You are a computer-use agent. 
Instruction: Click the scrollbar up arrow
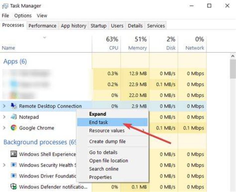click(x=233, y=56)
